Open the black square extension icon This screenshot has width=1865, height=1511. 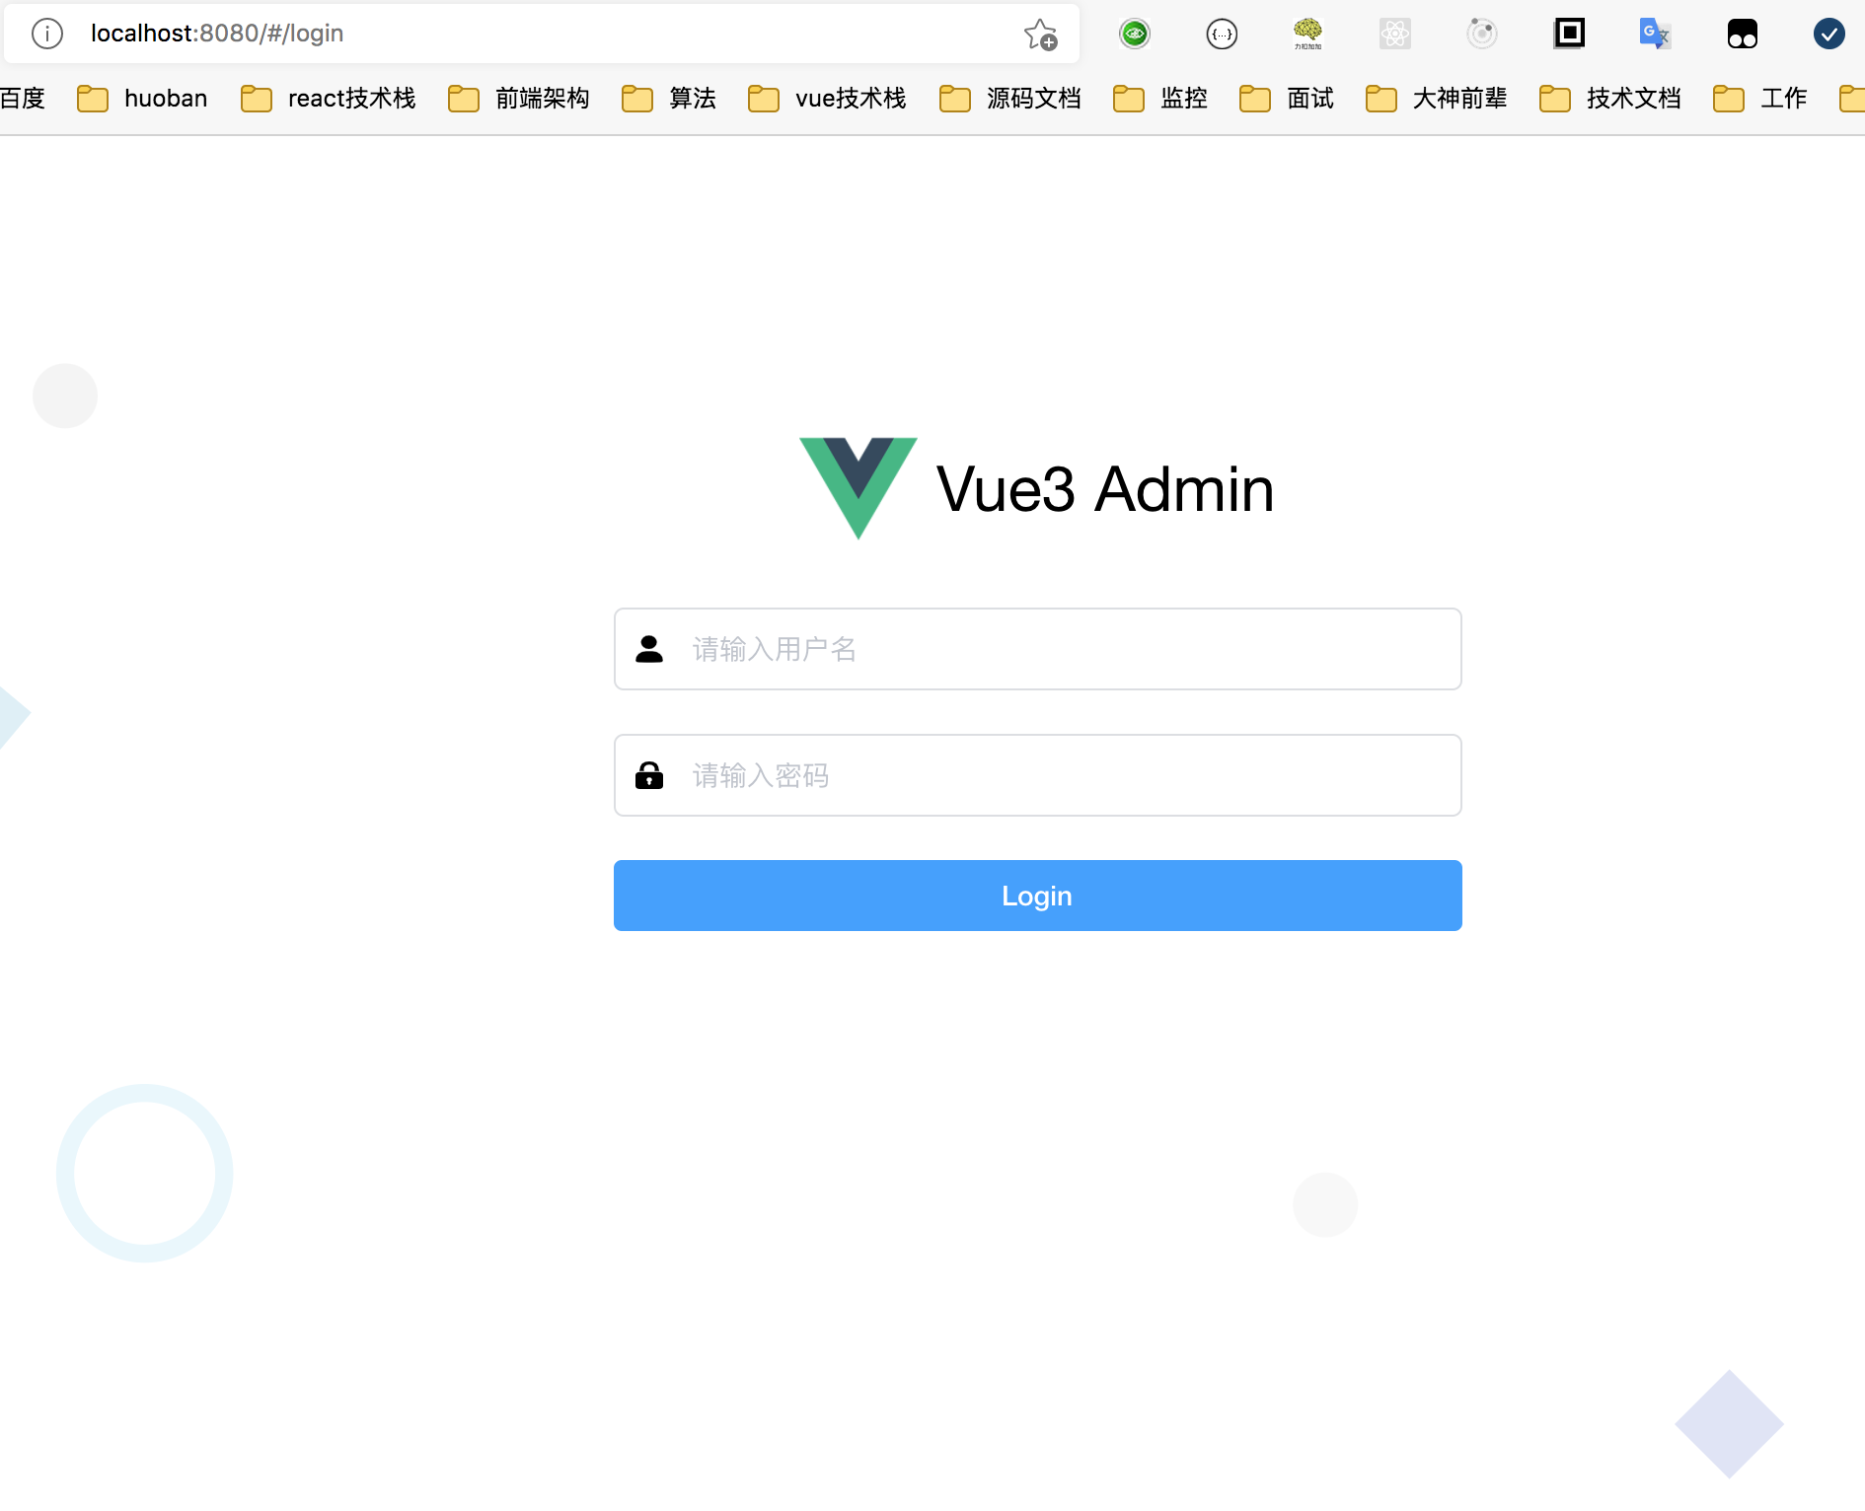coord(1569,34)
